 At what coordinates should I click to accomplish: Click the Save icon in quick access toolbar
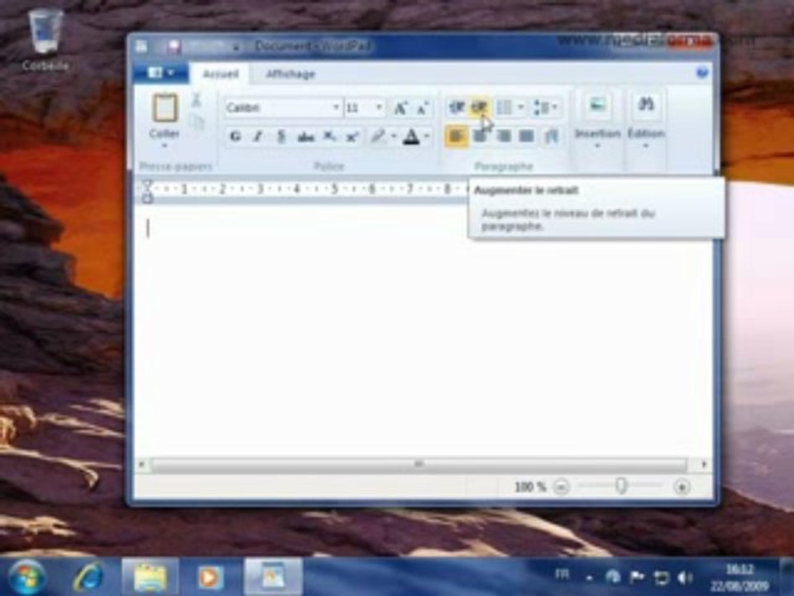(174, 46)
